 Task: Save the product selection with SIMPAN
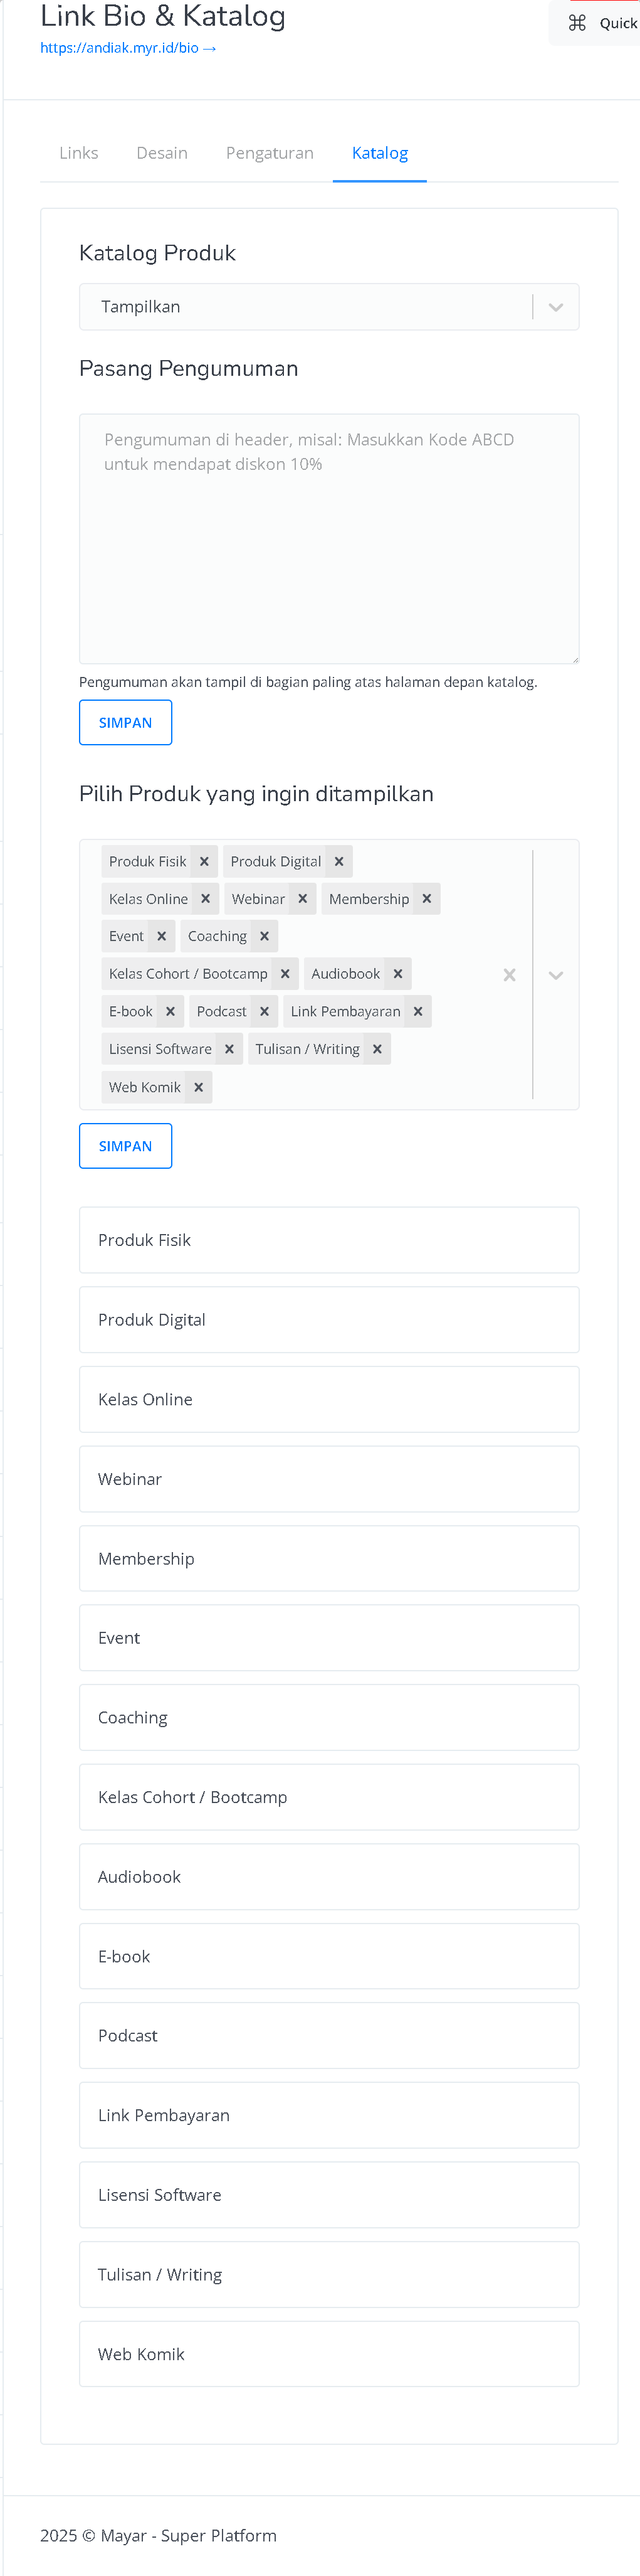tap(126, 1146)
